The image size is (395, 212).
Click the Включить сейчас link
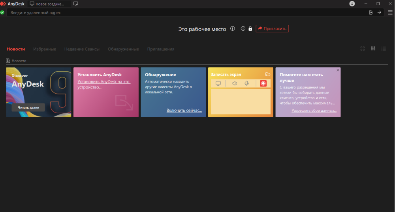[x=184, y=111]
